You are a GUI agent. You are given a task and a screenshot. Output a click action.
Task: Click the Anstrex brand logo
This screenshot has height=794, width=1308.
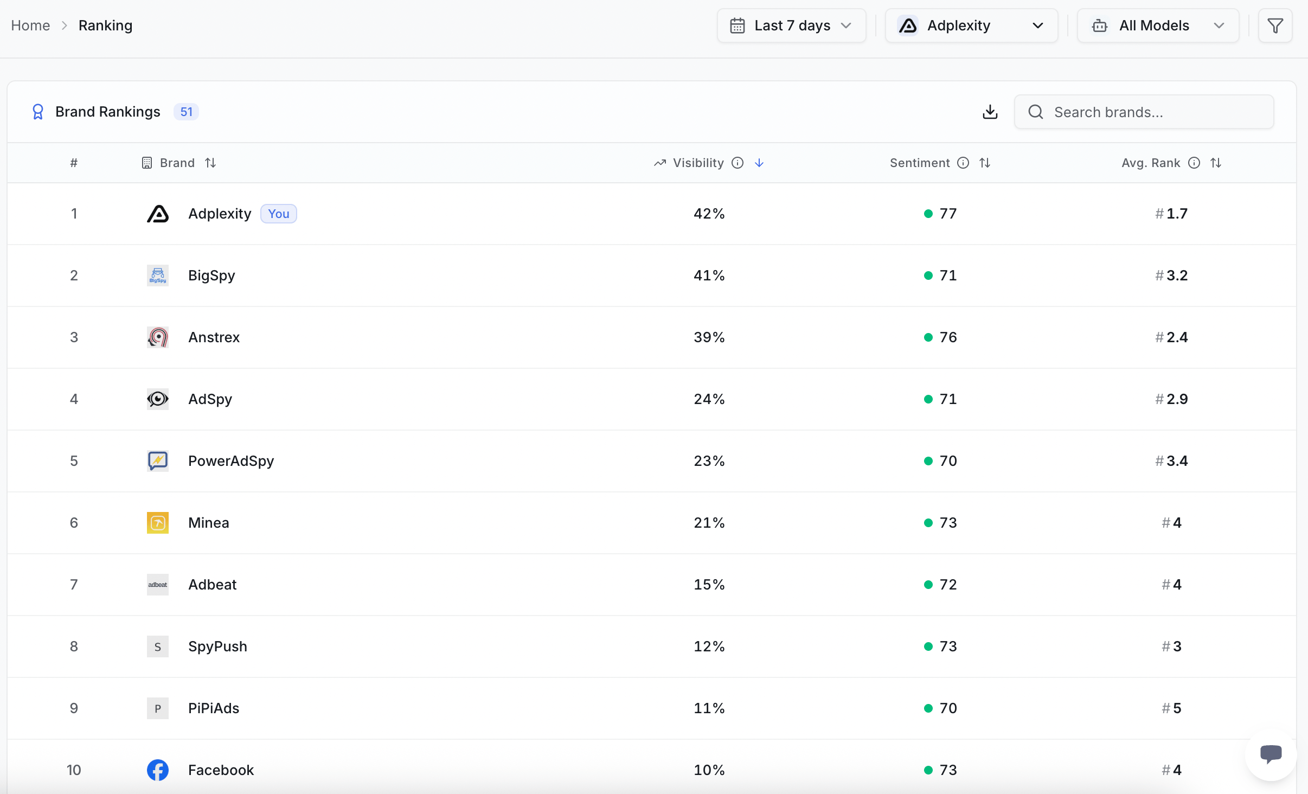click(x=158, y=337)
